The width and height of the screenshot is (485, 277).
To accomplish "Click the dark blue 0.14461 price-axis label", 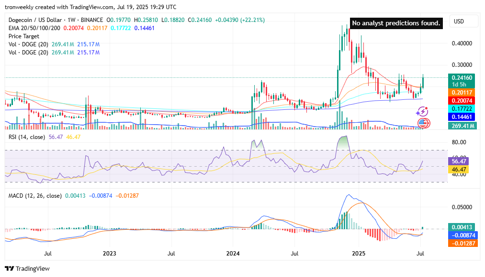I will [x=462, y=117].
